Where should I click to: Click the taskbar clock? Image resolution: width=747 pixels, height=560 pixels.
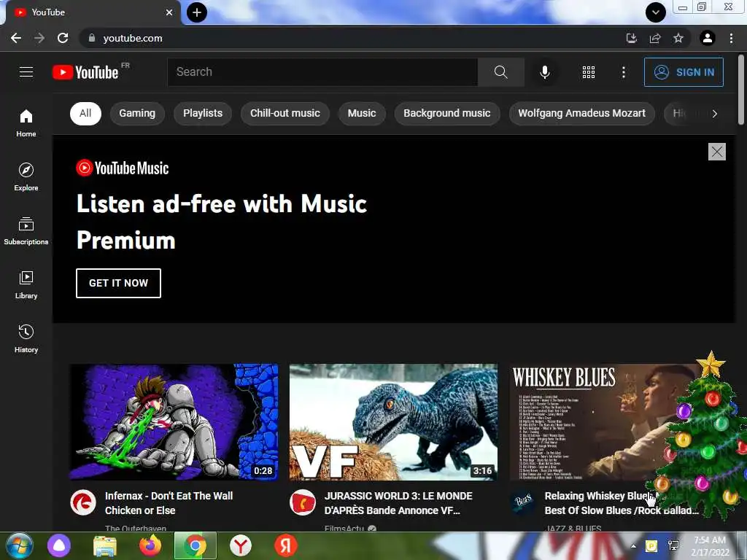pos(710,546)
